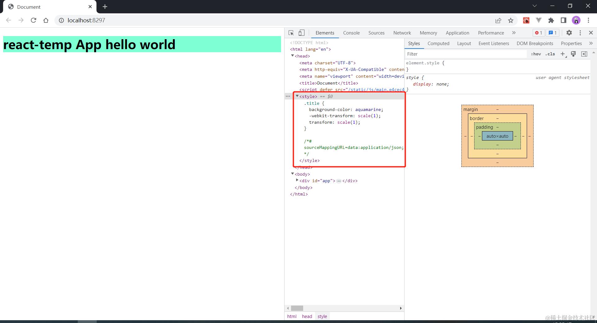Toggle the device toolbar emulation

coord(301,33)
